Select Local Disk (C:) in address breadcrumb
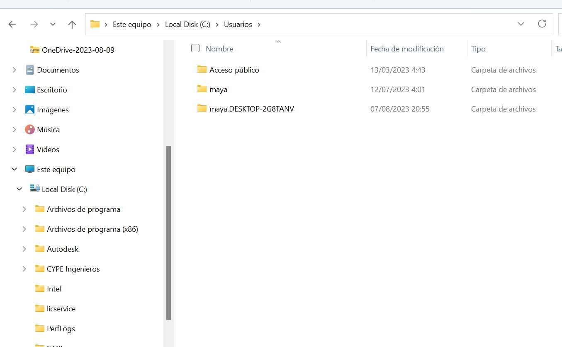Screen dimensions: 562x347 click(x=187, y=24)
